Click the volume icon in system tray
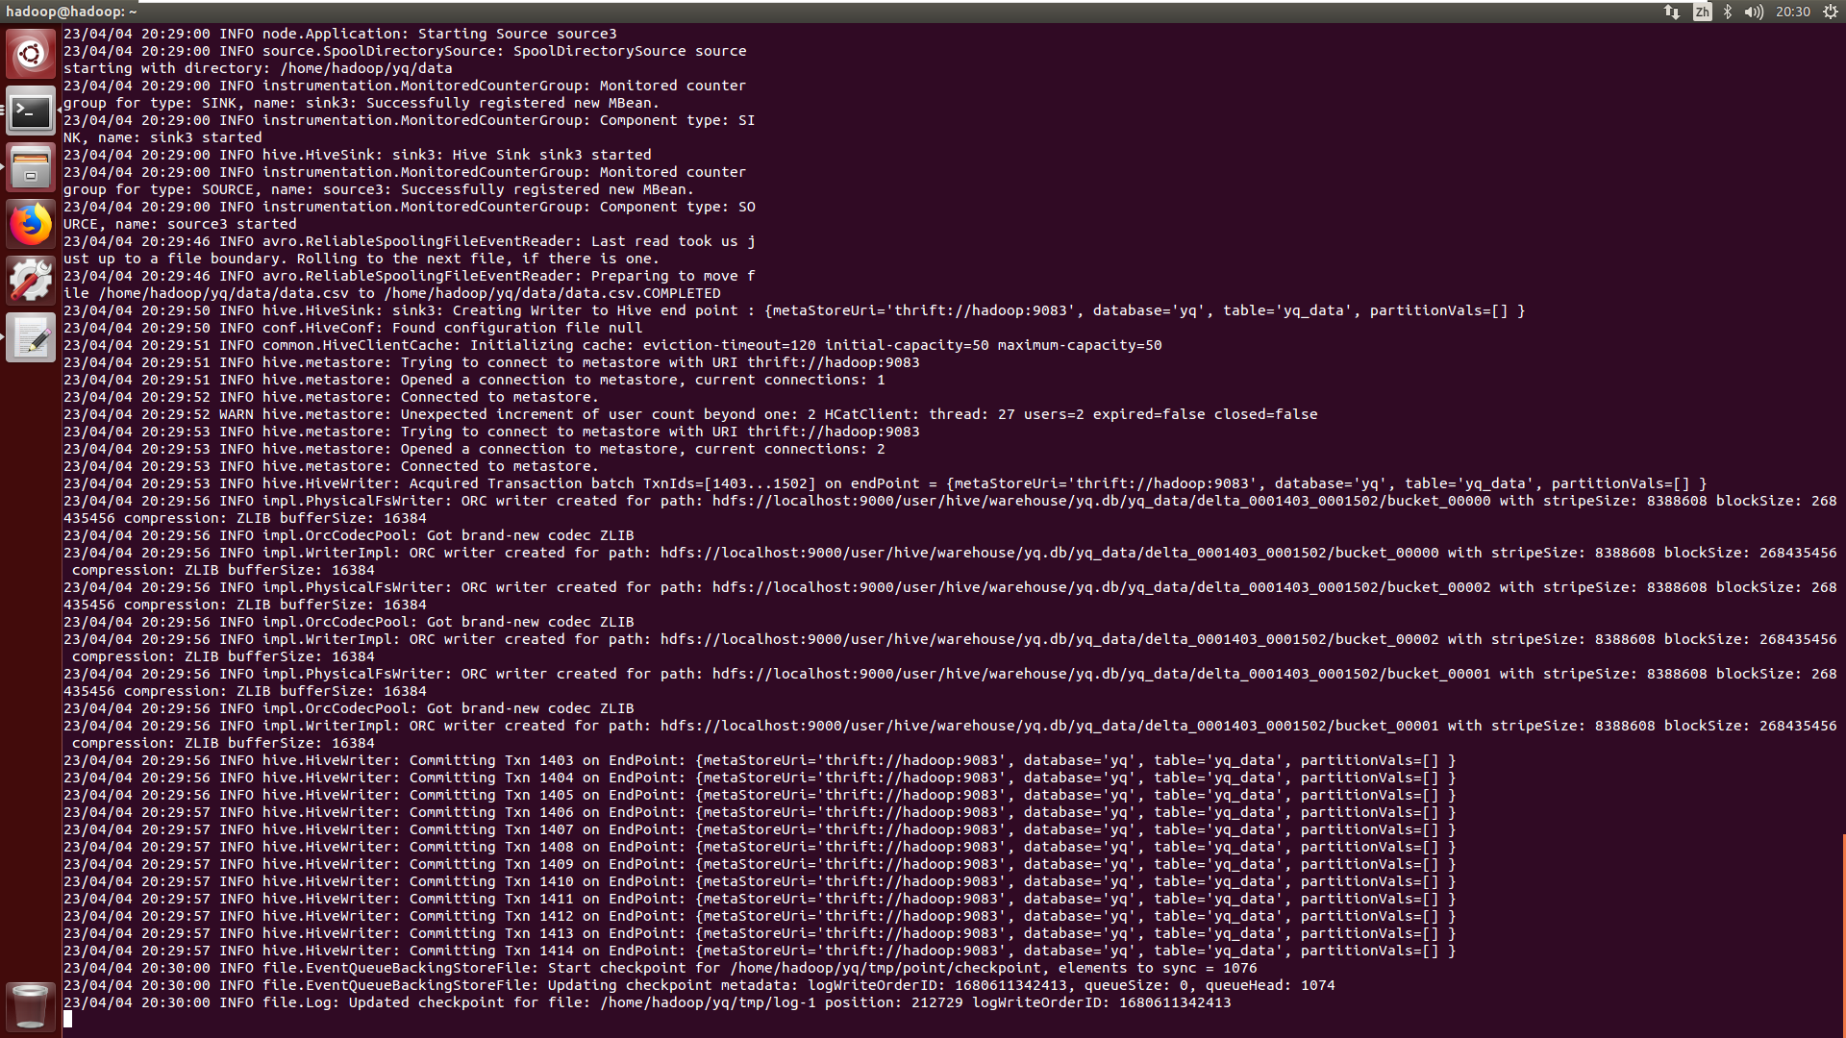The width and height of the screenshot is (1846, 1038). pyautogui.click(x=1754, y=12)
